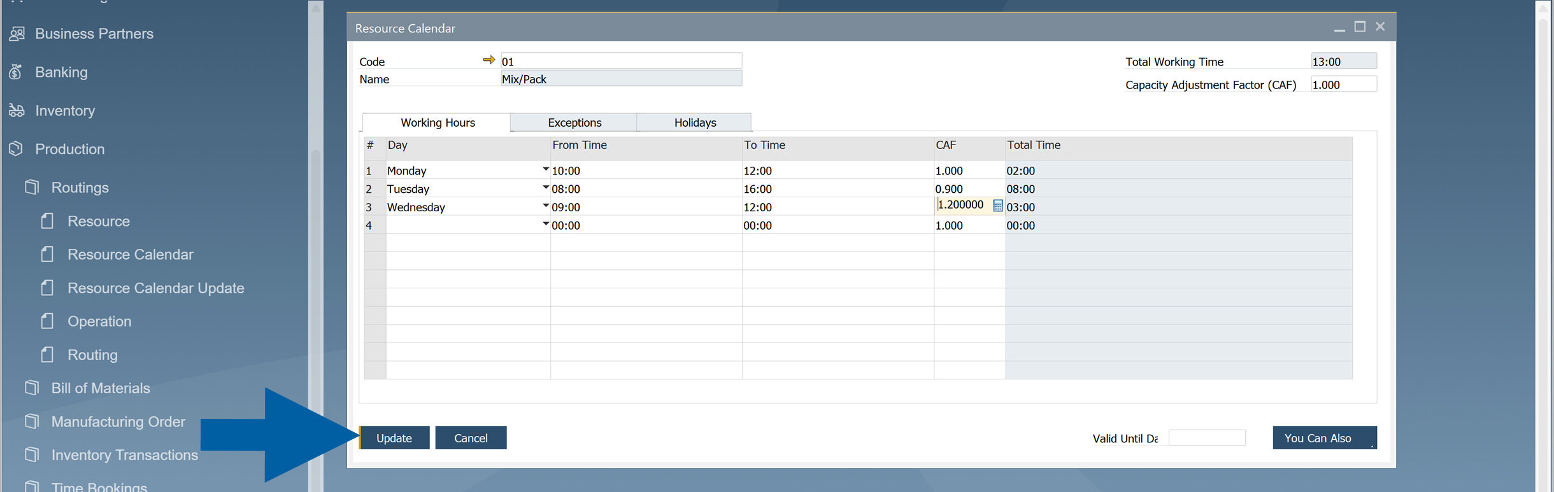Click the You Can Also button
1554x492 pixels.
tap(1324, 437)
